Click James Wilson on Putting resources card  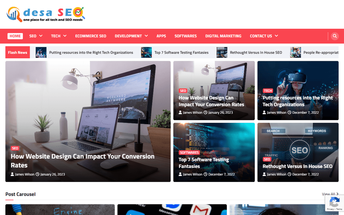[x=276, y=112]
